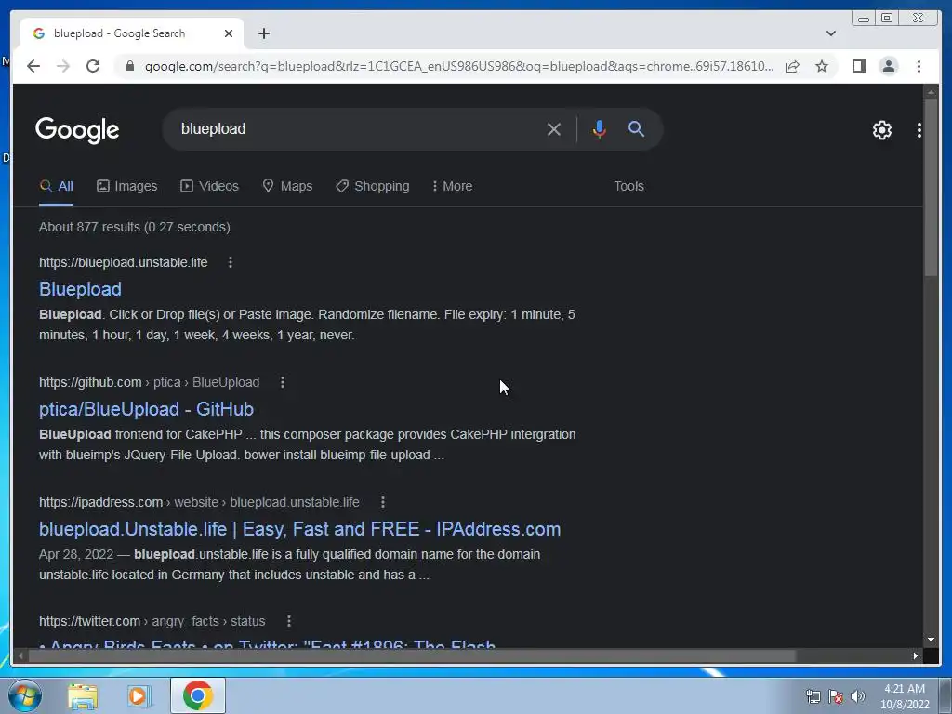This screenshot has height=714, width=952.
Task: Bookmark this page with the star
Action: point(822,66)
